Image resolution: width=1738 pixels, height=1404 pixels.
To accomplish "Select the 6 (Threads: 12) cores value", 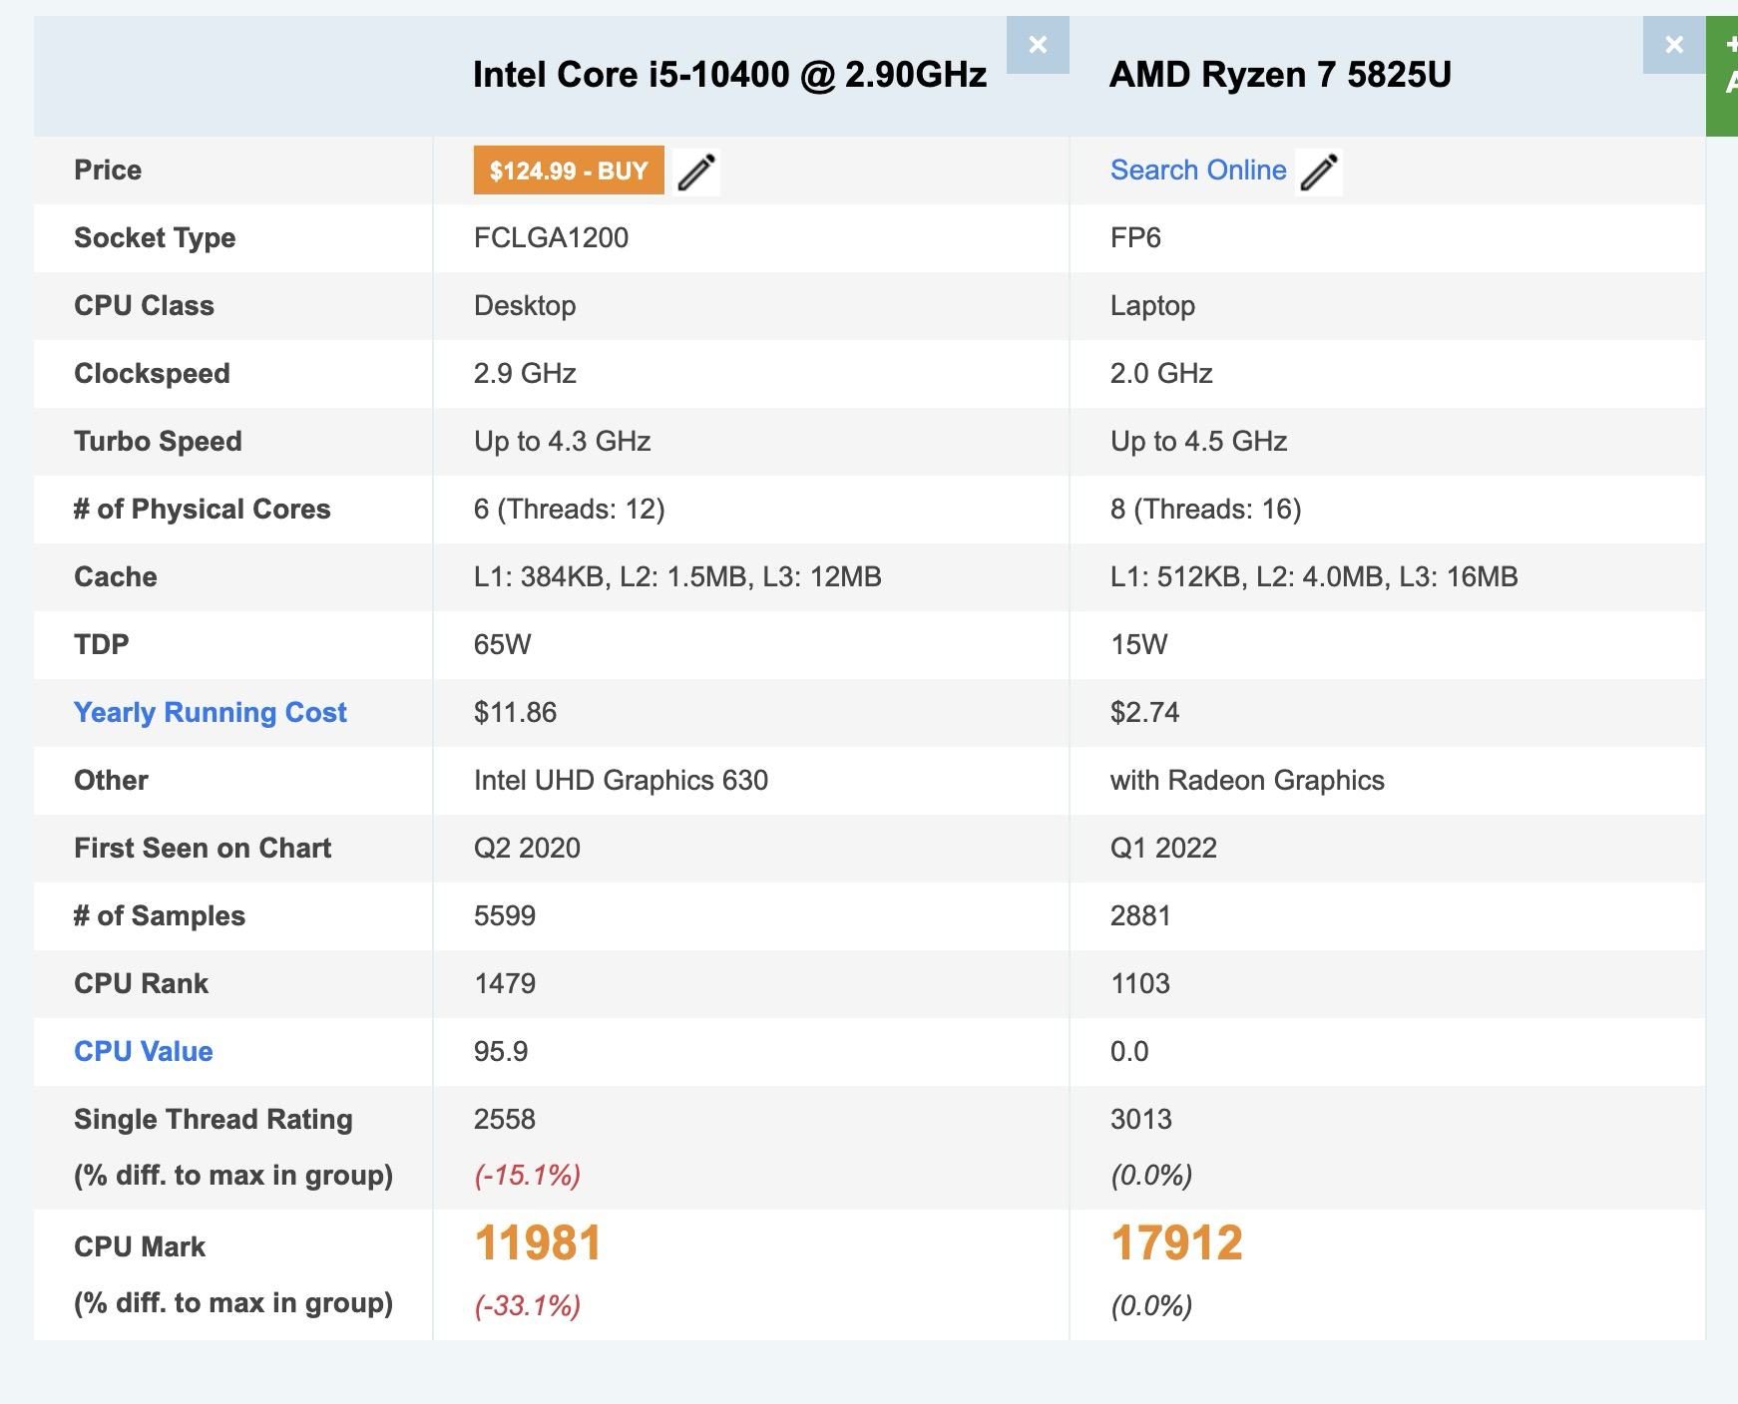I will [569, 509].
